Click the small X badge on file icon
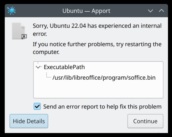The width and height of the screenshot is (172, 137). [x=24, y=37]
